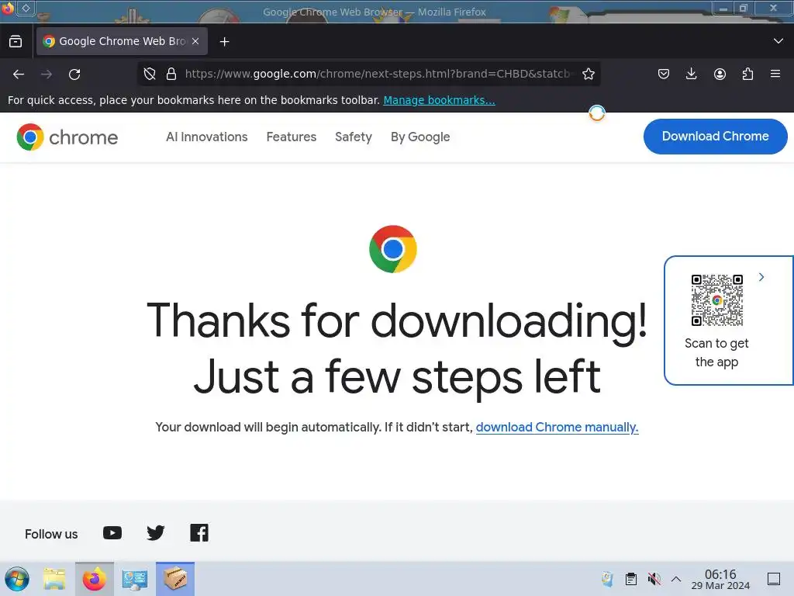This screenshot has width=794, height=596.
Task: Click the muted volume tray icon
Action: 654,579
